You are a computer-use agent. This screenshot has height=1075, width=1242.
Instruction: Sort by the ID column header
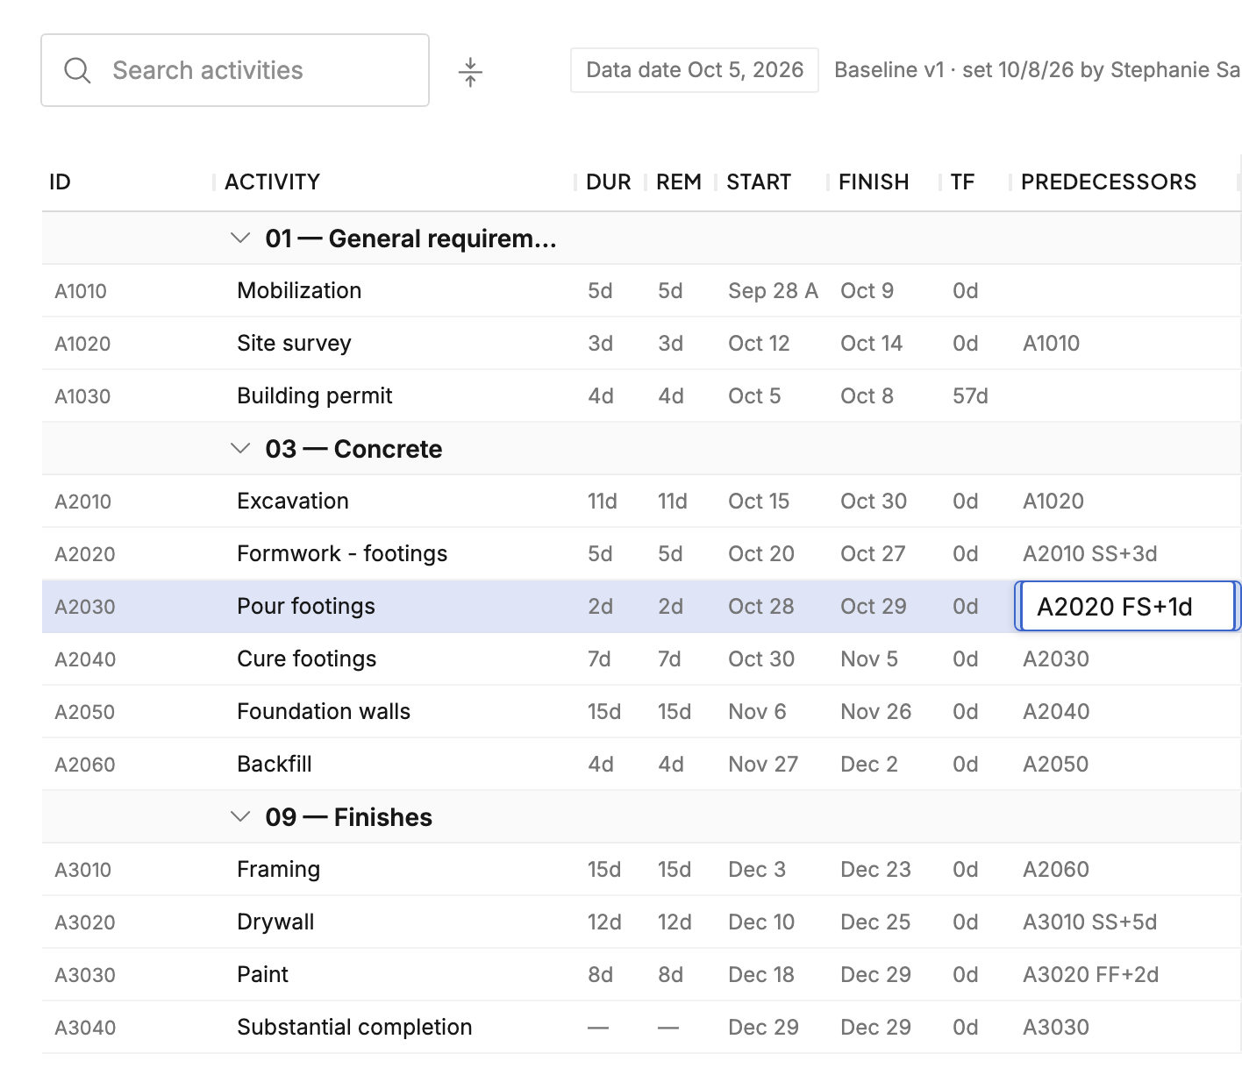click(60, 182)
